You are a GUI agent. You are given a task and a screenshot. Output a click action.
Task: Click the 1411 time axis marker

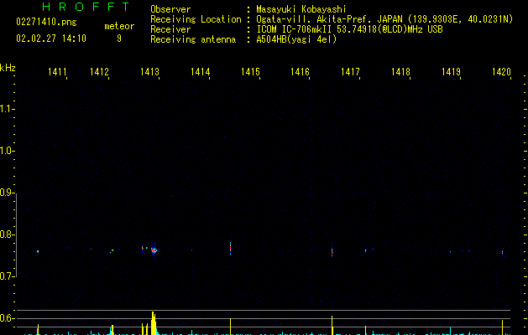click(57, 72)
